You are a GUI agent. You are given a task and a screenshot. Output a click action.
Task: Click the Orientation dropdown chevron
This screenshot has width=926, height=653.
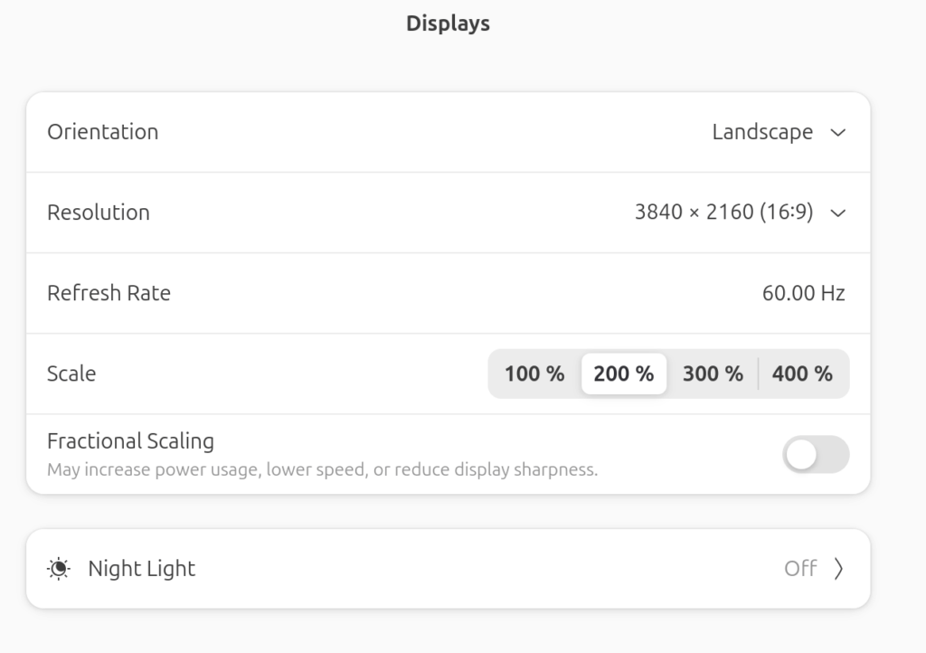(x=837, y=132)
